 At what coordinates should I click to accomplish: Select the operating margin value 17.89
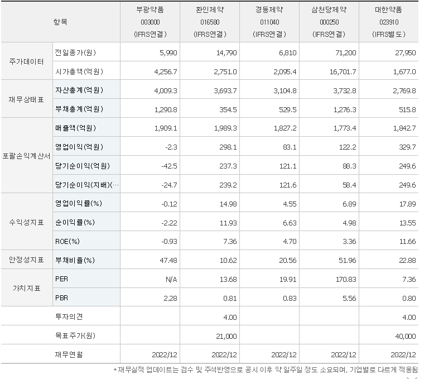pyautogui.click(x=407, y=204)
